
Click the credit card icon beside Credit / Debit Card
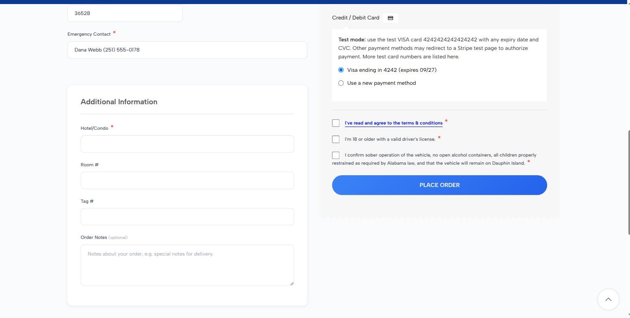391,18
